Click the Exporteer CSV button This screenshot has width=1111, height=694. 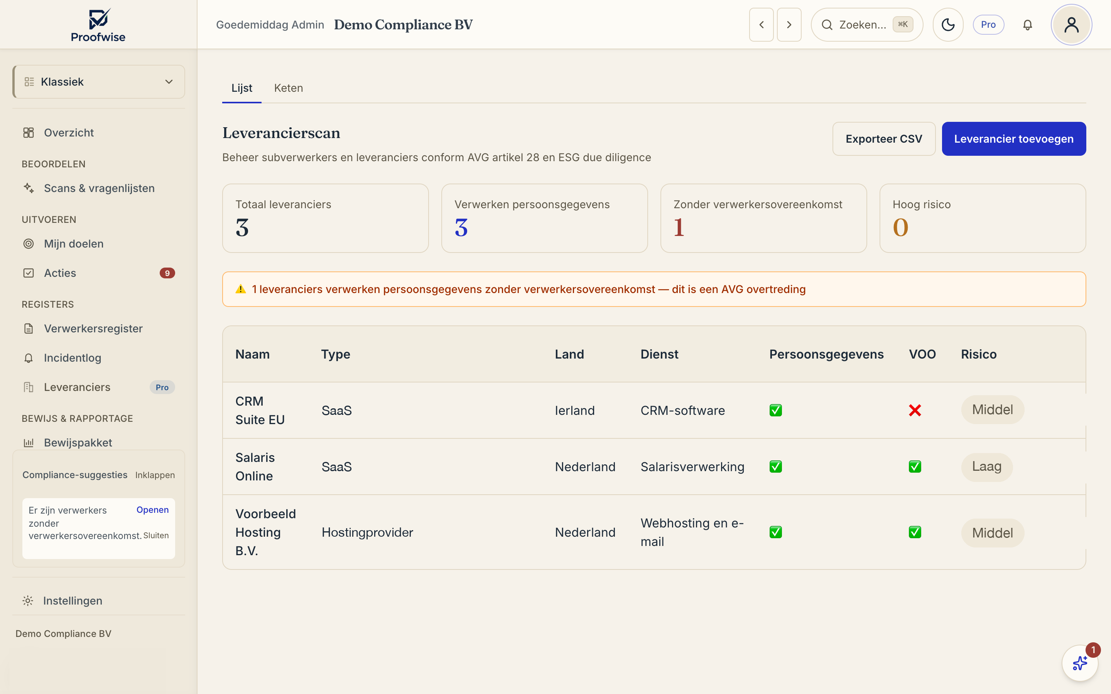884,139
